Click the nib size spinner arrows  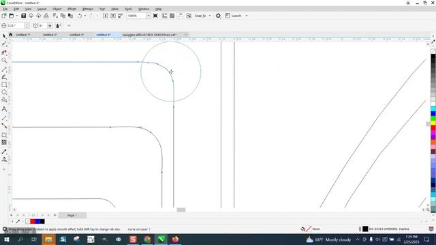point(27,26)
